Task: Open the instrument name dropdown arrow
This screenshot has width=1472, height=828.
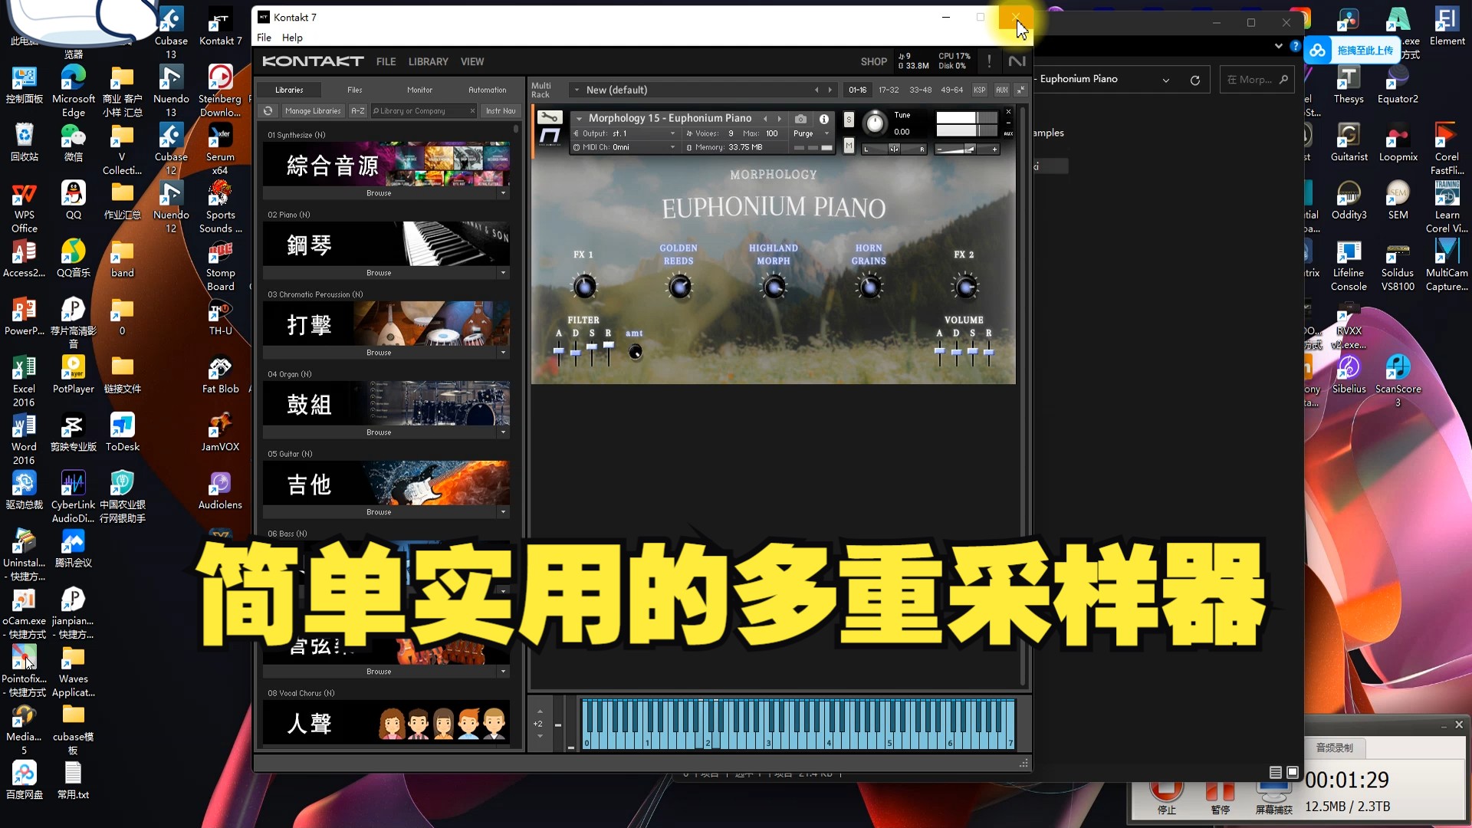Action: point(579,119)
